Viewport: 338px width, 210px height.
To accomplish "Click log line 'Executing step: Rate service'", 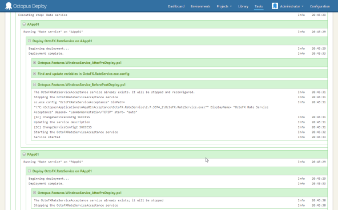I will 43,15.
